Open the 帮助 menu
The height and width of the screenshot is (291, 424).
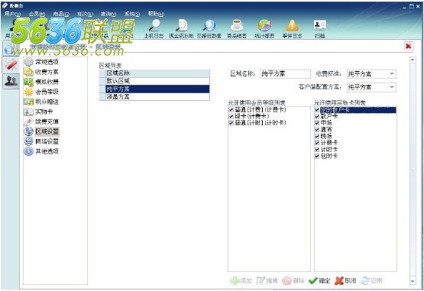click(x=156, y=14)
